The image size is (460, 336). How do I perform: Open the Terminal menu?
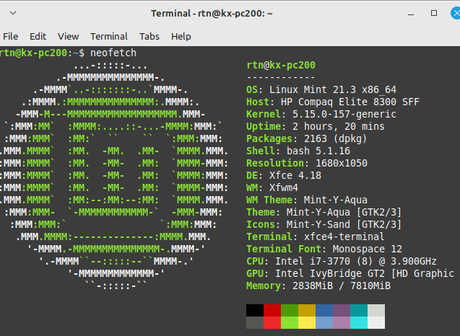109,36
